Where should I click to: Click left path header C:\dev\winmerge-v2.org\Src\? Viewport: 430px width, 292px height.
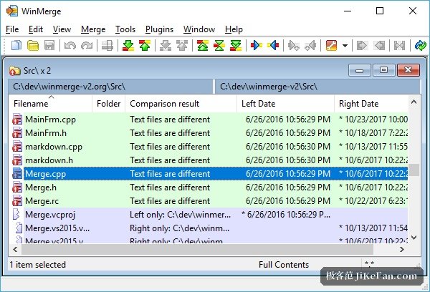click(x=110, y=87)
